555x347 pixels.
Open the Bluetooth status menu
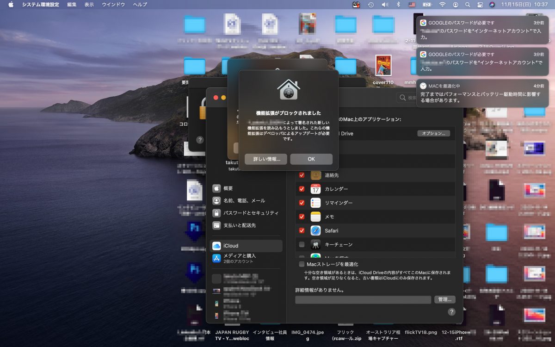click(398, 5)
